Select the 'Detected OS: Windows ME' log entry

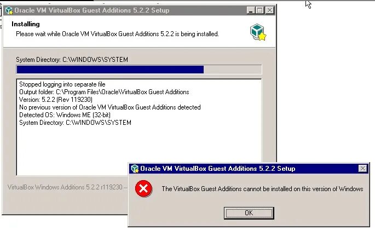[65, 115]
